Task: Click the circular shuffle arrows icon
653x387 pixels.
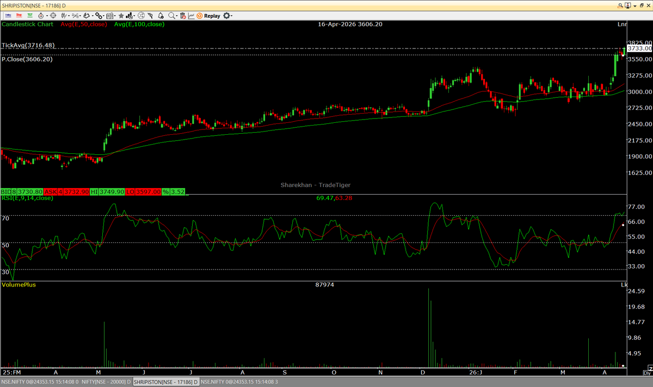Action: 141,16
